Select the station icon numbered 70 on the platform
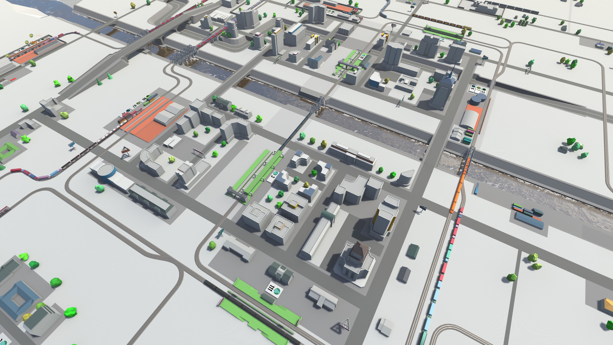Image resolution: width=613 pixels, height=345 pixels. click(x=124, y=114)
